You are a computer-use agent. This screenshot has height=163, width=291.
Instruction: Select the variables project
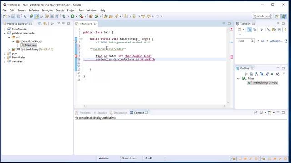(17, 62)
